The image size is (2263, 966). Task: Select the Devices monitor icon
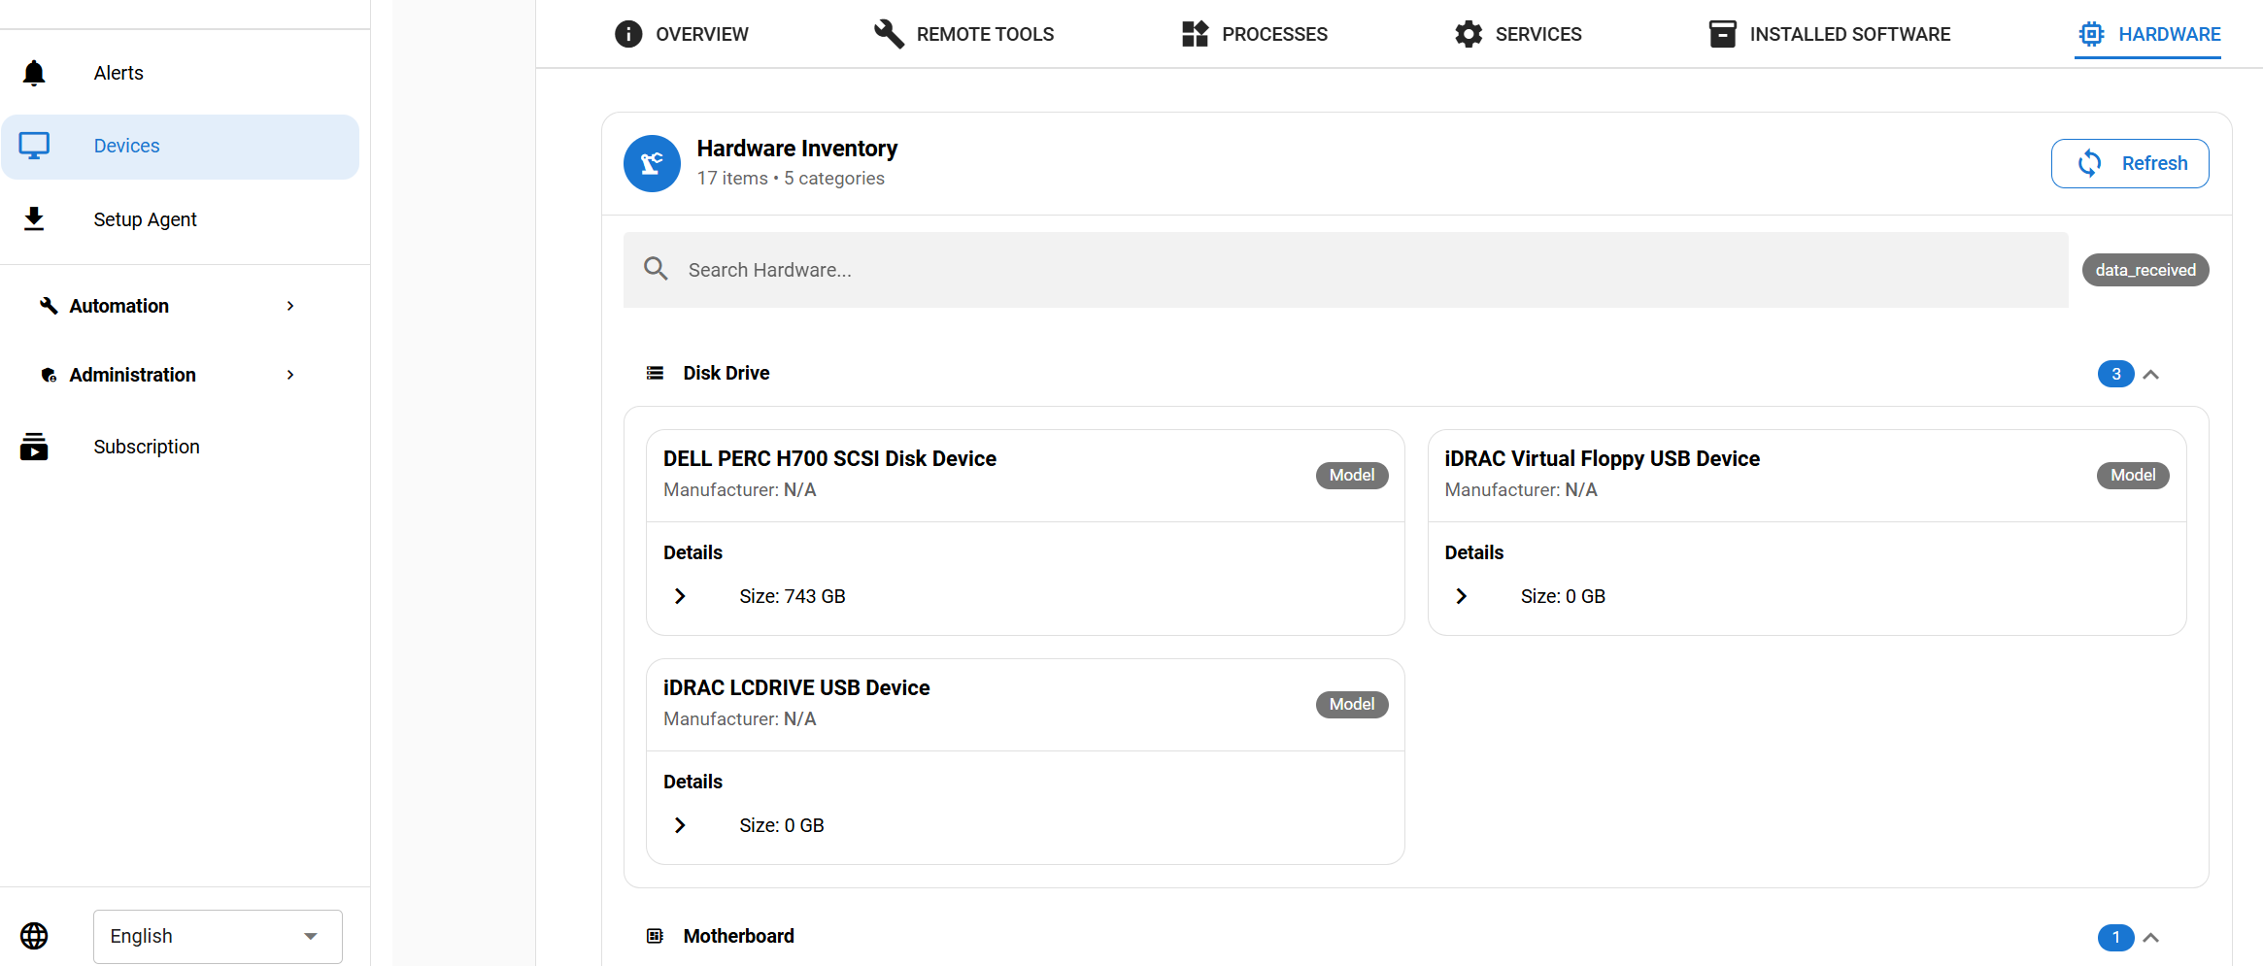pos(34,145)
